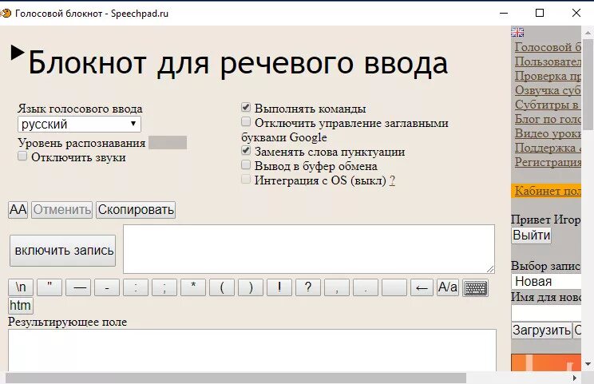Uncheck Выполнять команды checkbox
The image size is (594, 384).
point(246,107)
